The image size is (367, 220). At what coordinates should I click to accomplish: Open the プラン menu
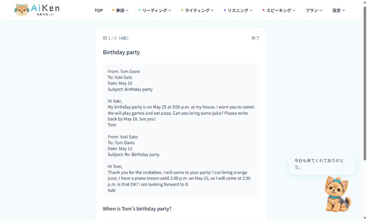point(314,10)
